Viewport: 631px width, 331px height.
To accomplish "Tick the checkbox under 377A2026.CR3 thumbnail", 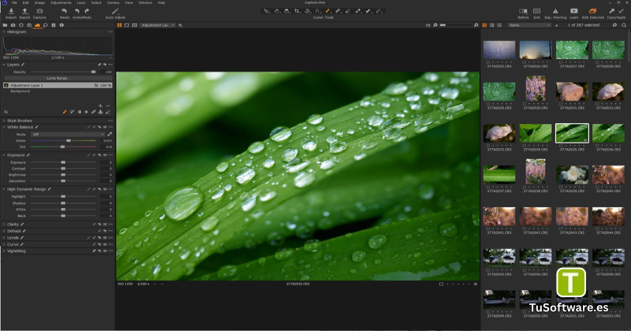I will 525,62.
